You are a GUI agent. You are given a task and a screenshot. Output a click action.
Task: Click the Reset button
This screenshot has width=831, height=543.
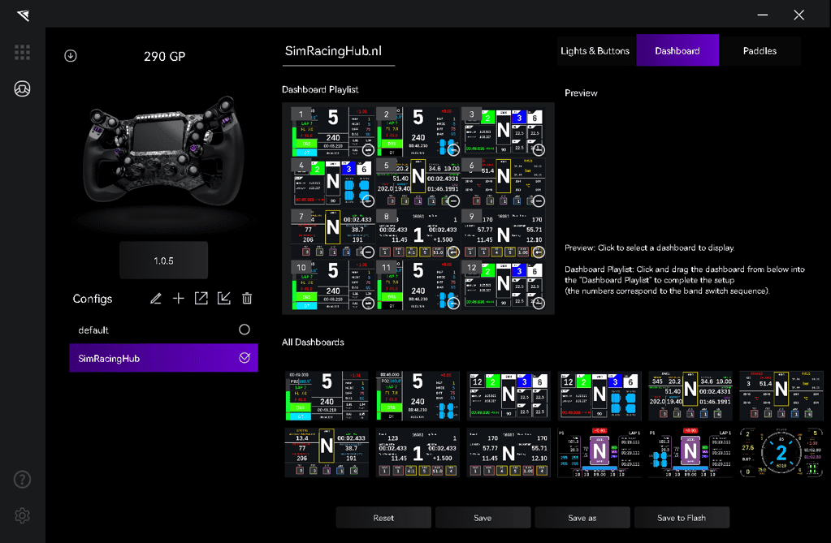coord(383,518)
